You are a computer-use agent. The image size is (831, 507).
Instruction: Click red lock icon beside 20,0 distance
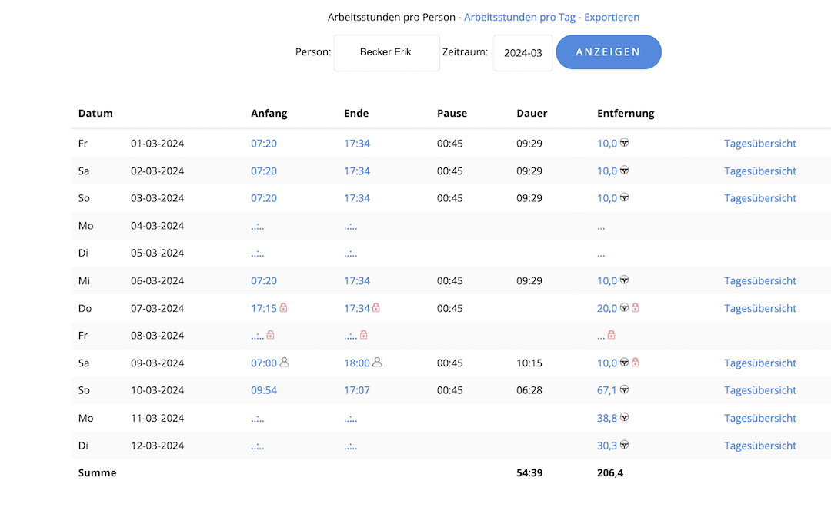[x=636, y=308]
